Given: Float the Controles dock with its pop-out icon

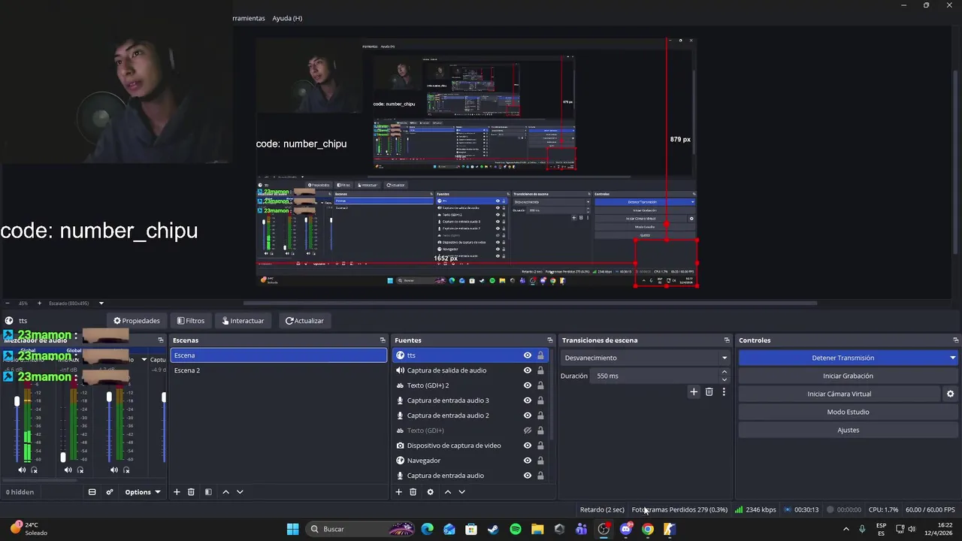Looking at the screenshot, I should click(955, 340).
